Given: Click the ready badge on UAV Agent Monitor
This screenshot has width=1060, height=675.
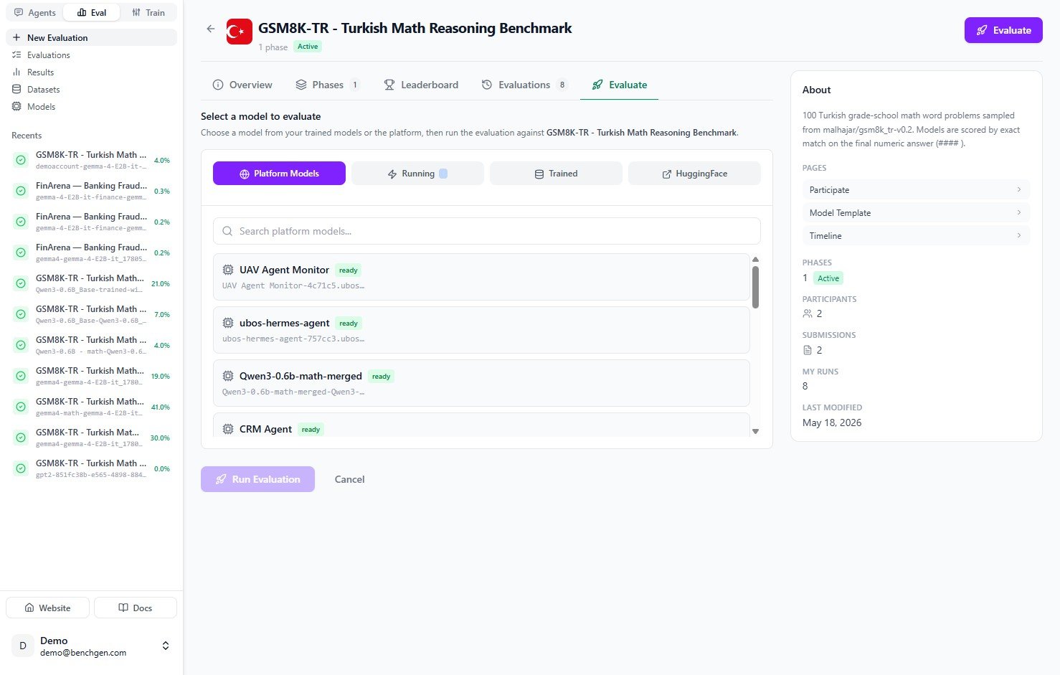Looking at the screenshot, I should point(349,270).
